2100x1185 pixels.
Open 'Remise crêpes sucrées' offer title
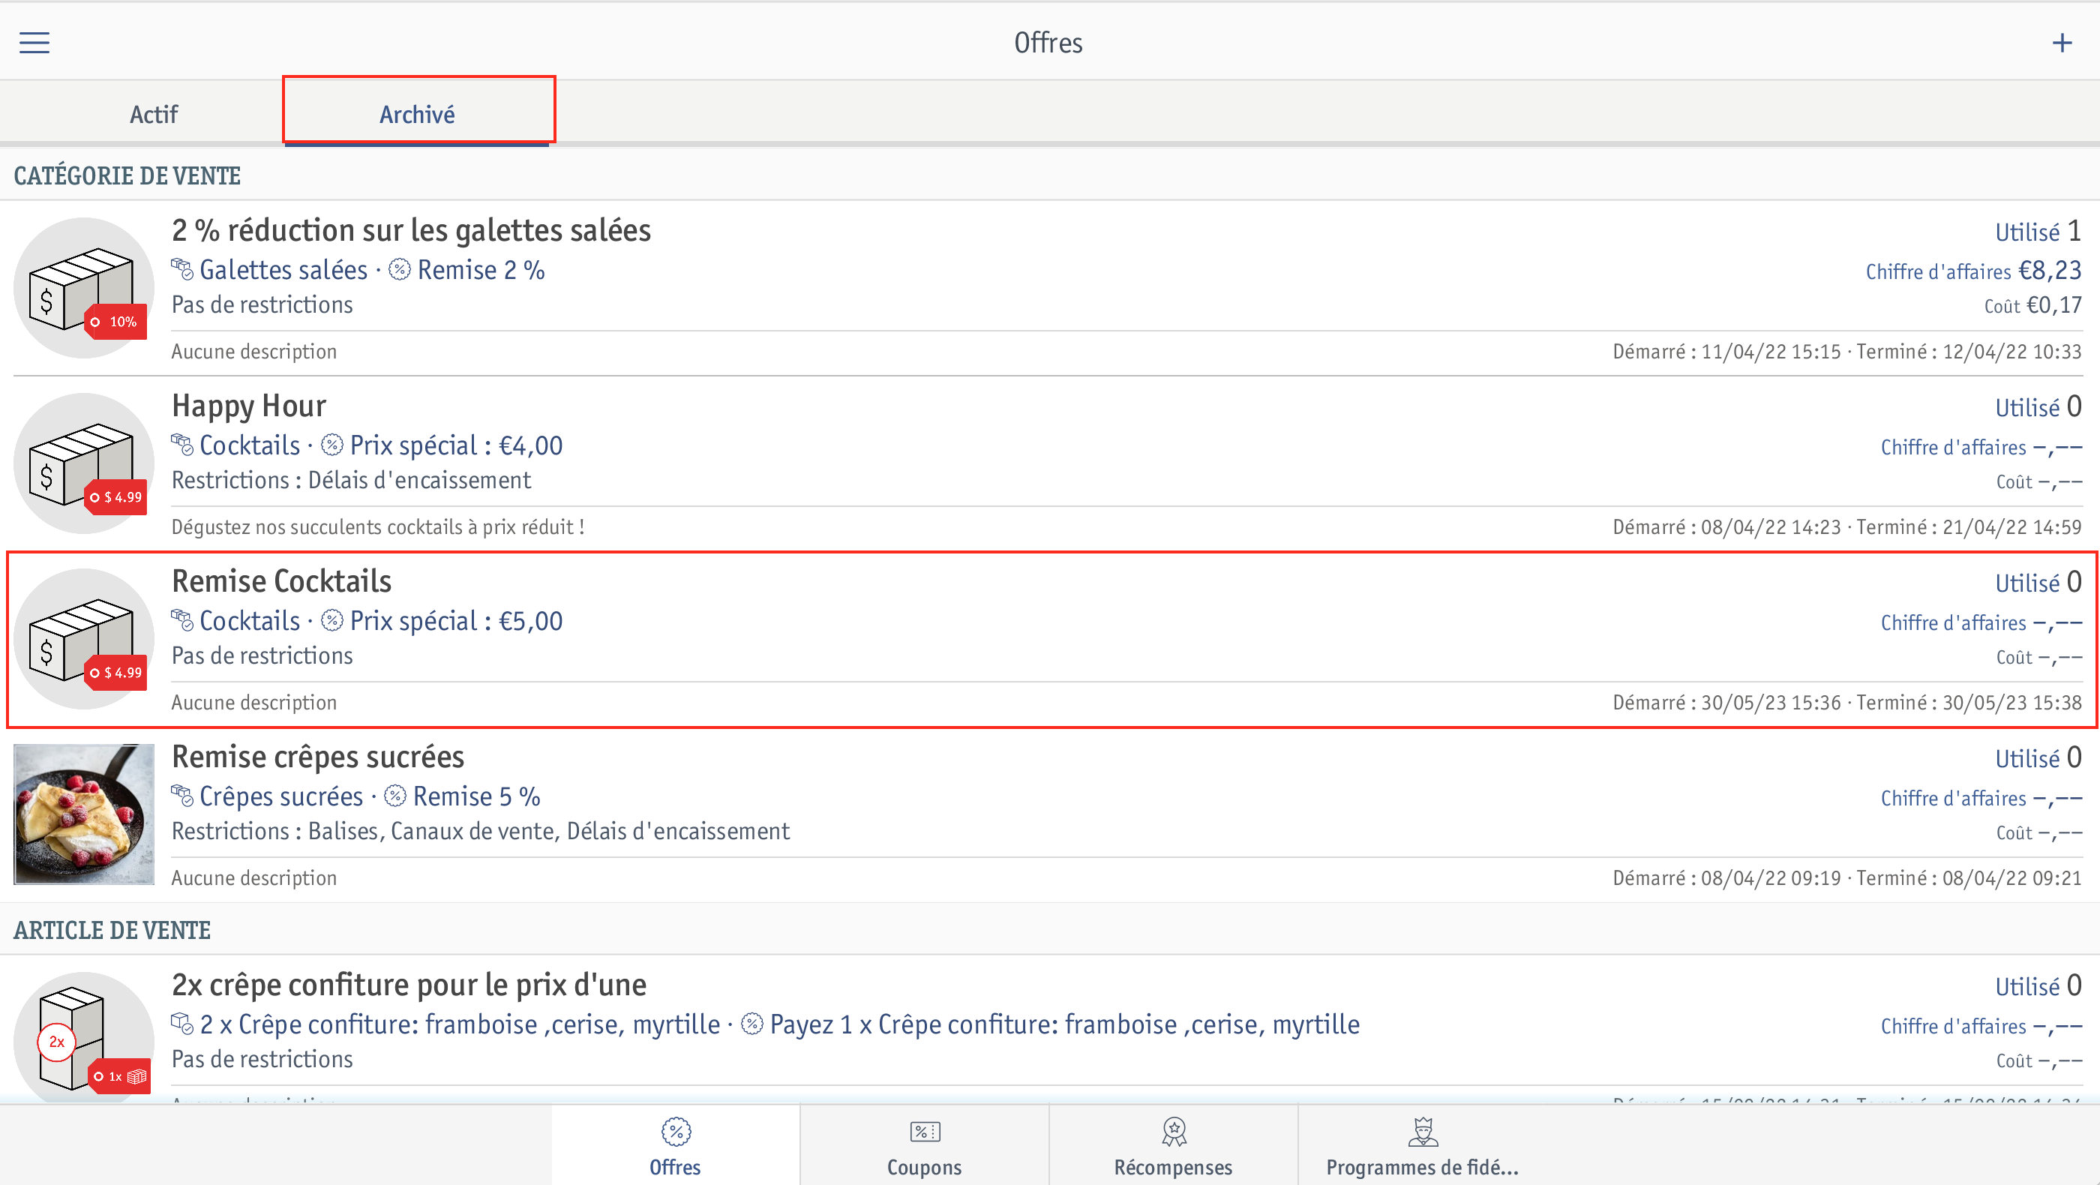(x=318, y=757)
